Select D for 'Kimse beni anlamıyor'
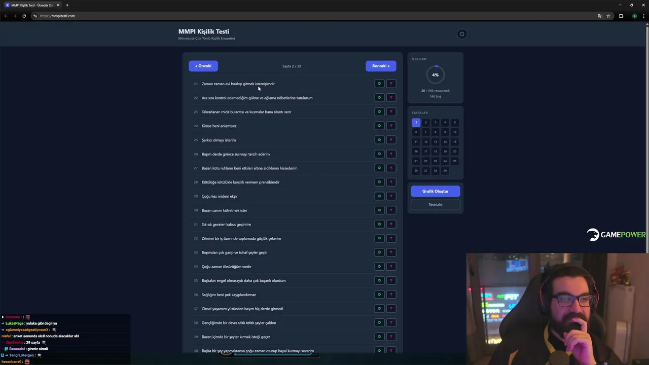Screen dimensions: 649x365 (379, 126)
